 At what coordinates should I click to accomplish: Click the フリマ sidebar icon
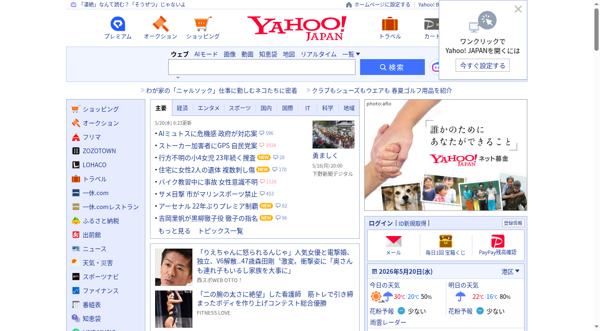tap(76, 137)
